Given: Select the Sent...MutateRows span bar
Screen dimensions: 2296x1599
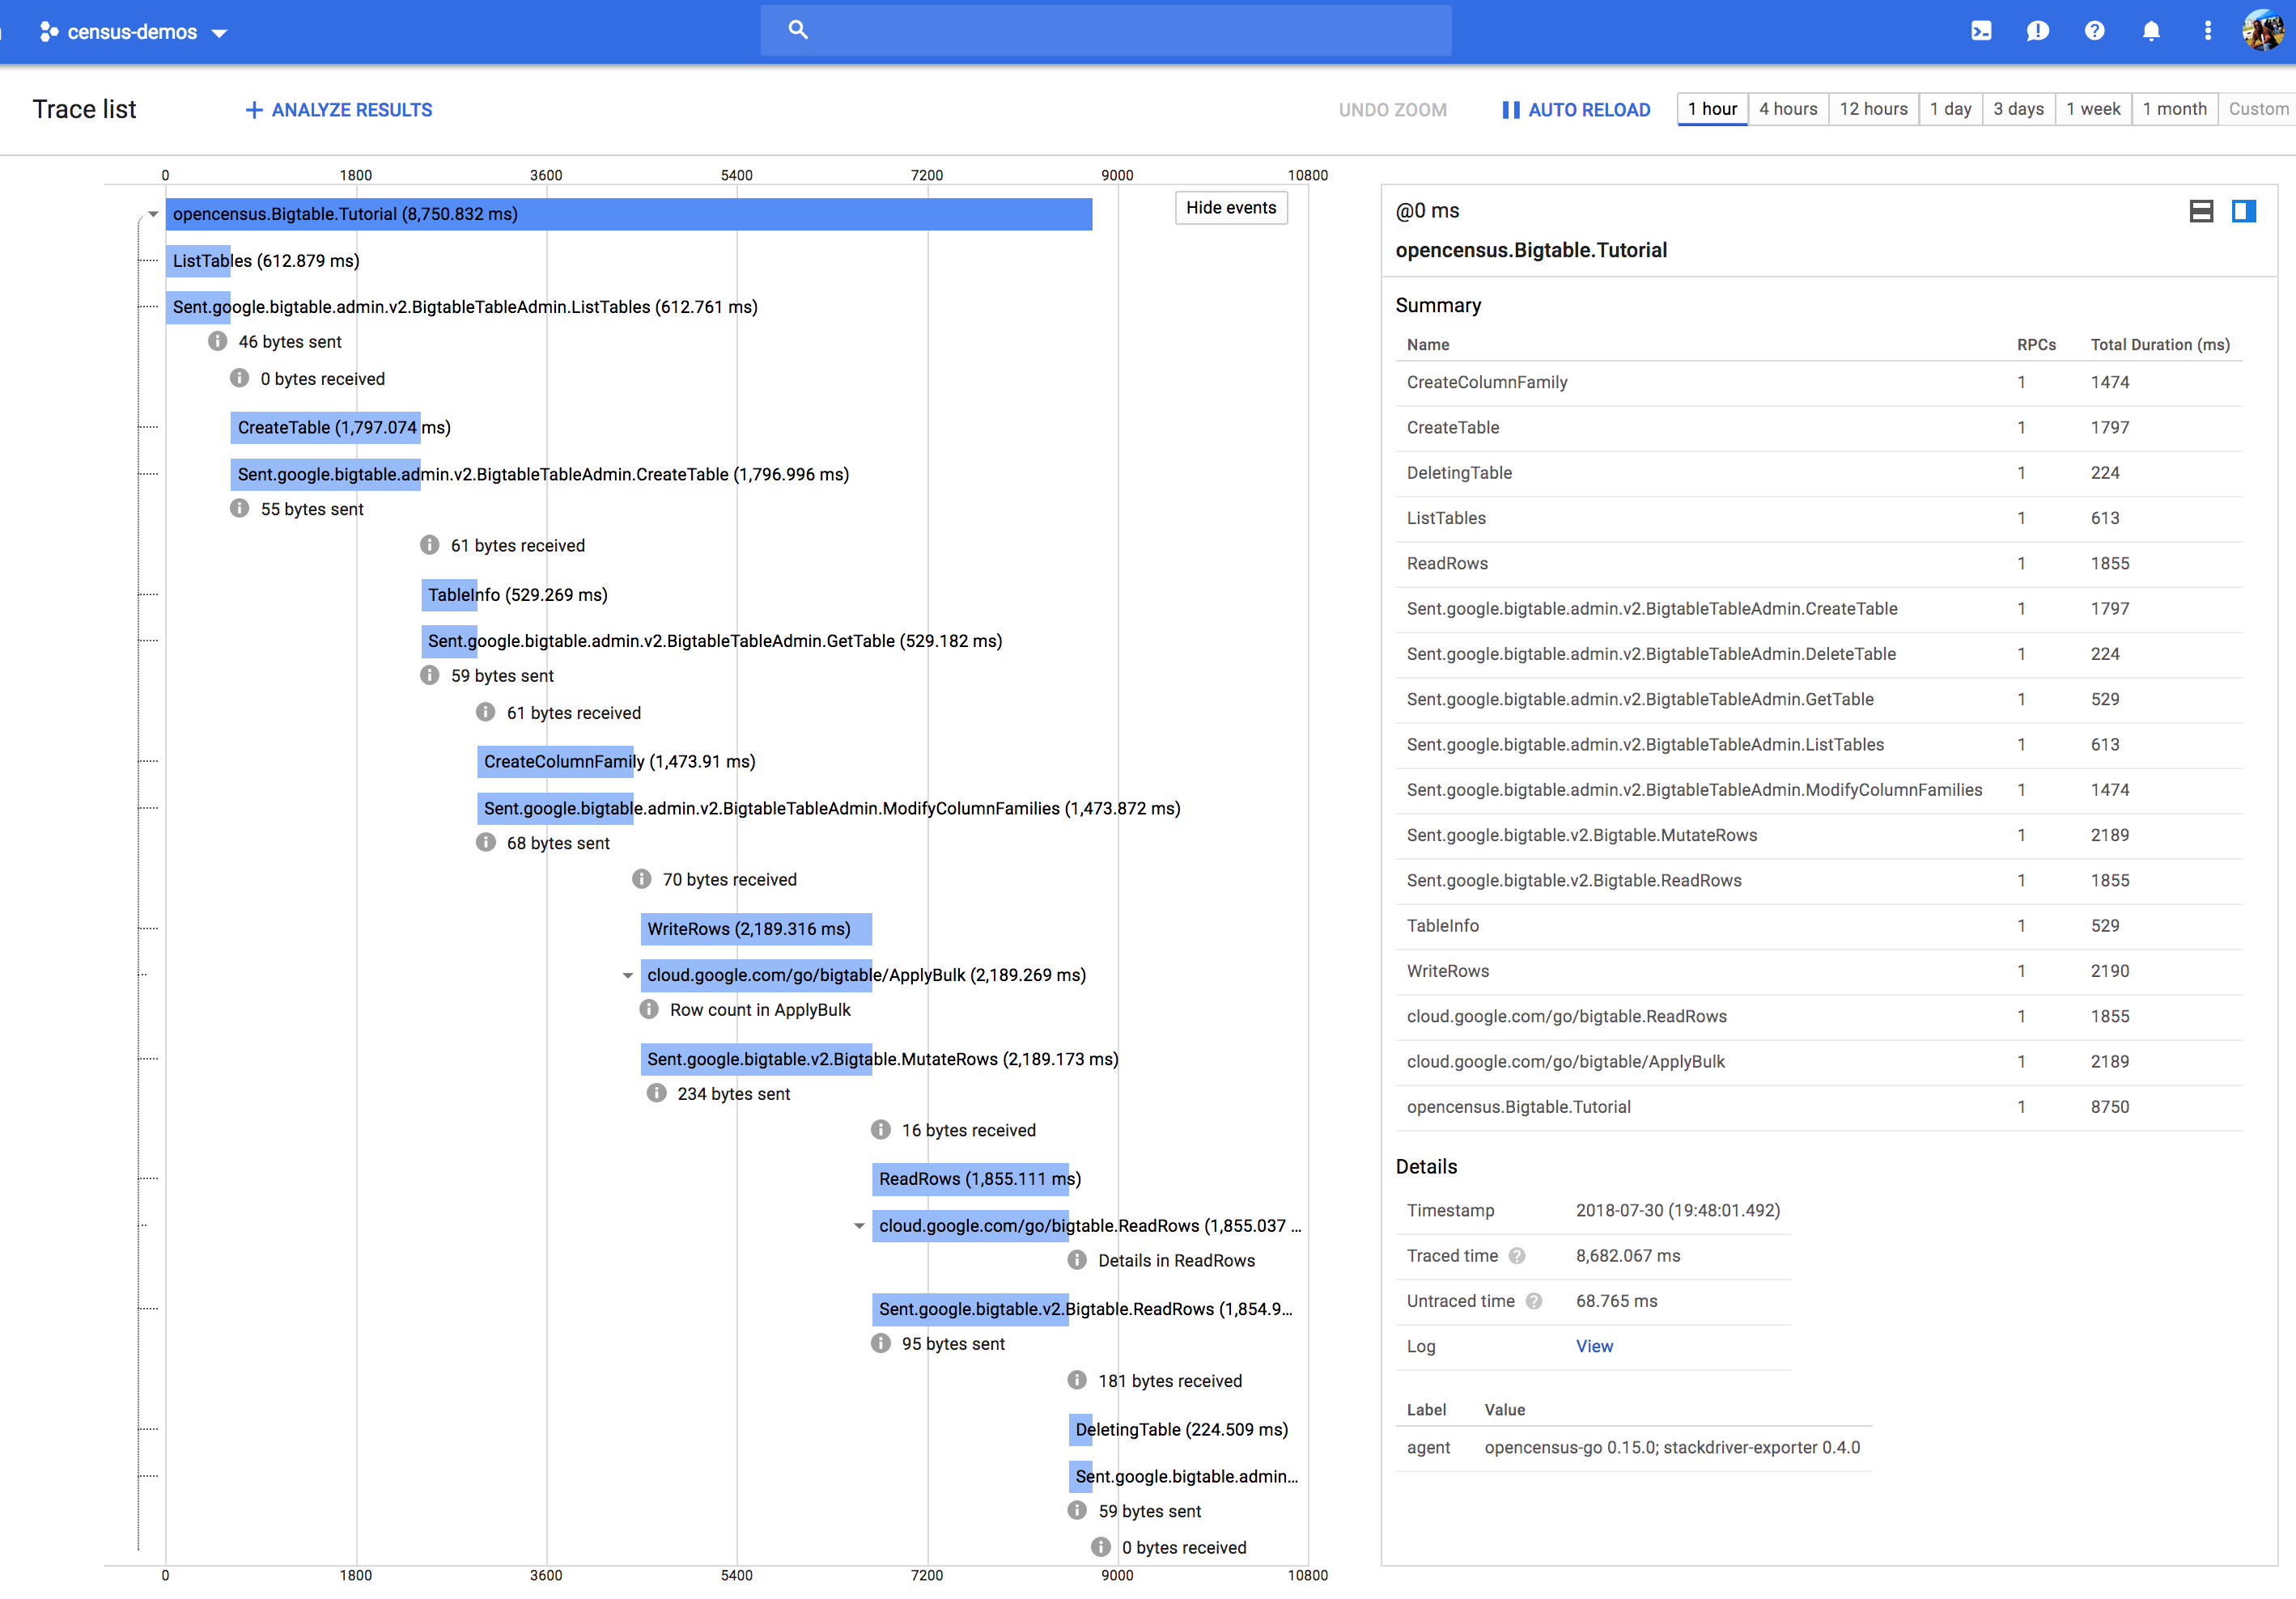Looking at the screenshot, I should click(756, 1060).
